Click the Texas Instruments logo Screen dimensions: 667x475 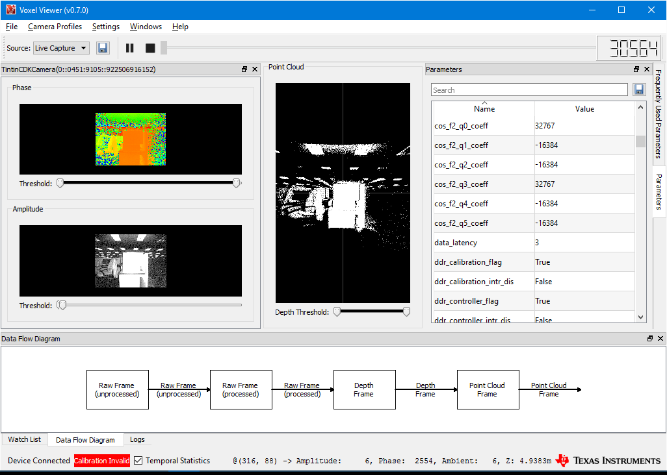click(x=608, y=461)
